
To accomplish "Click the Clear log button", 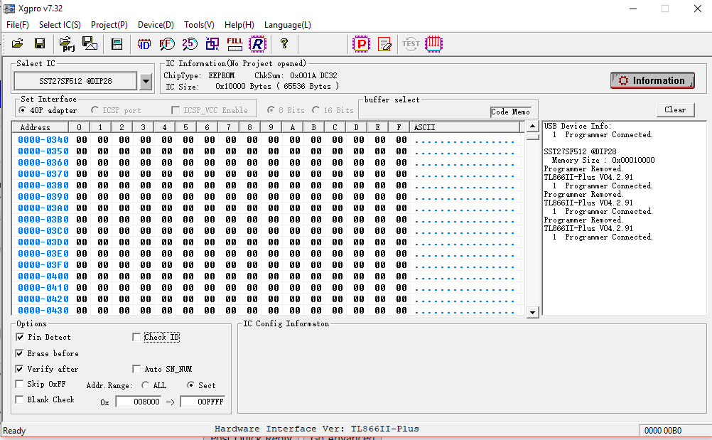I will (675, 109).
